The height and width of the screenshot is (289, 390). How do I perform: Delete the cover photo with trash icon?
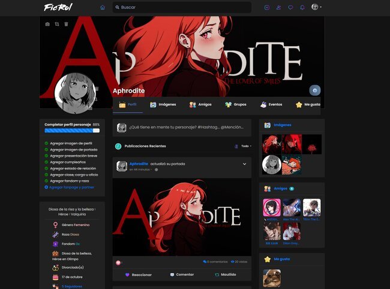point(66,24)
